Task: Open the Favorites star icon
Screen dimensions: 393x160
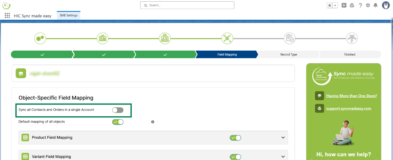Action: pos(329,6)
